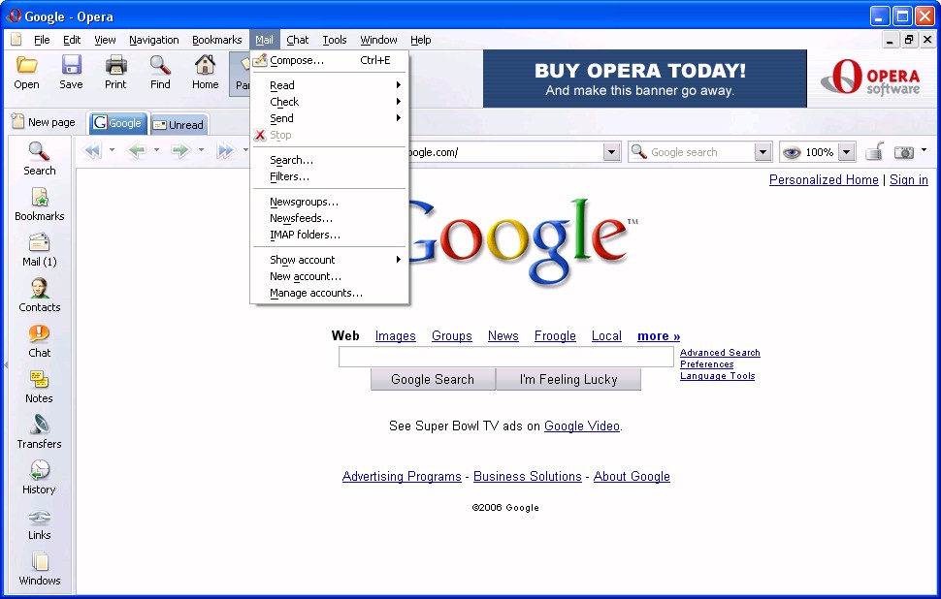This screenshot has height=599, width=941.
Task: Show the Contacts panel
Action: click(40, 295)
